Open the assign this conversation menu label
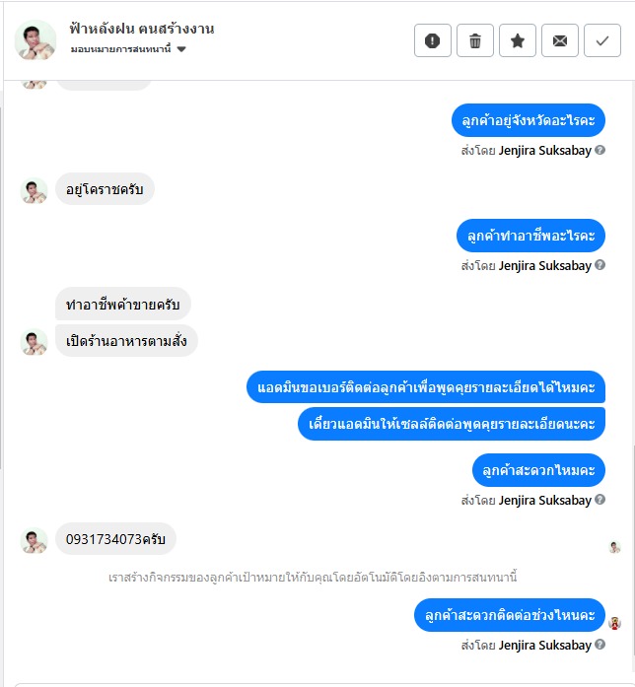Image resolution: width=635 pixels, height=687 pixels. pyautogui.click(x=121, y=49)
